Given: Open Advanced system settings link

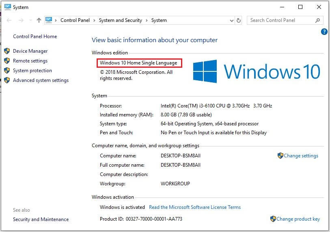Looking at the screenshot, I should [41, 80].
